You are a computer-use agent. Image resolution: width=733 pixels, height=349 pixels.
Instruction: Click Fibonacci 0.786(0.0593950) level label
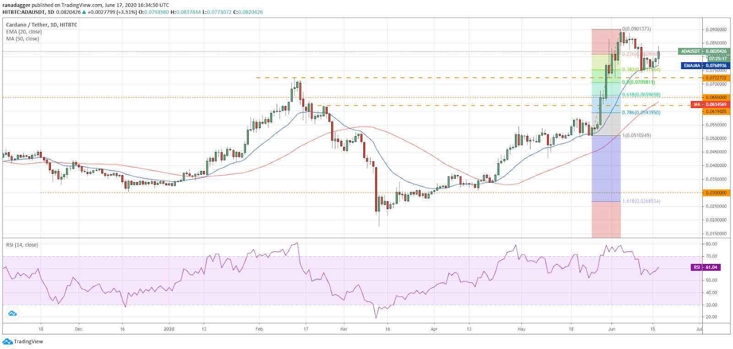click(641, 113)
